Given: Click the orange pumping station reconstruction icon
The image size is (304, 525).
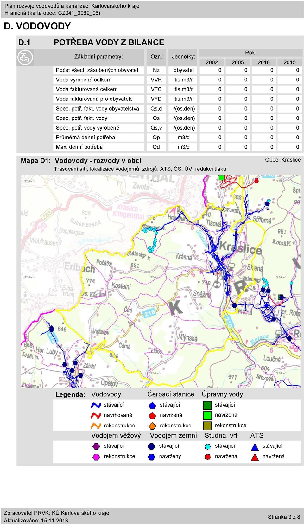Looking at the screenshot, I should tap(152, 426).
